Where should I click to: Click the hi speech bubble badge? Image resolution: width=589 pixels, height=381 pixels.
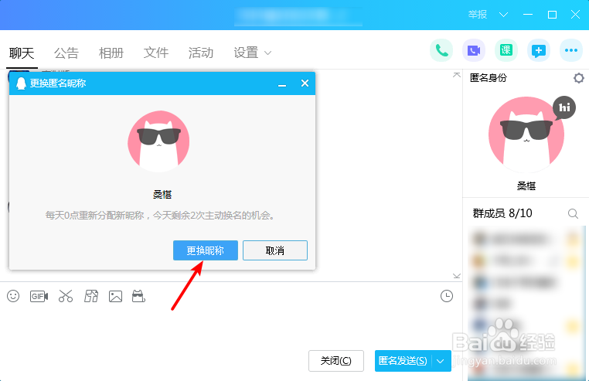tap(563, 108)
